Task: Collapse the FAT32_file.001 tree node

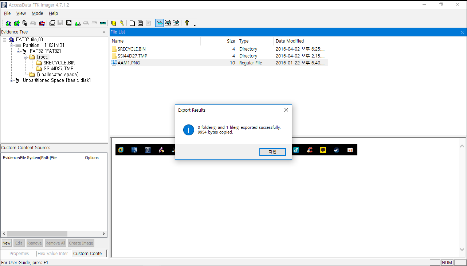Action: click(x=4, y=39)
